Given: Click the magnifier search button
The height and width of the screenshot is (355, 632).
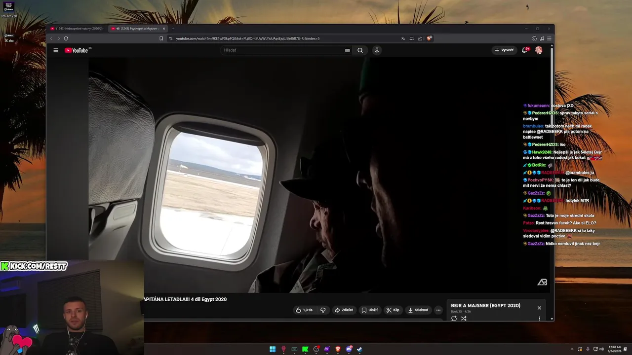Looking at the screenshot, I should tap(360, 50).
